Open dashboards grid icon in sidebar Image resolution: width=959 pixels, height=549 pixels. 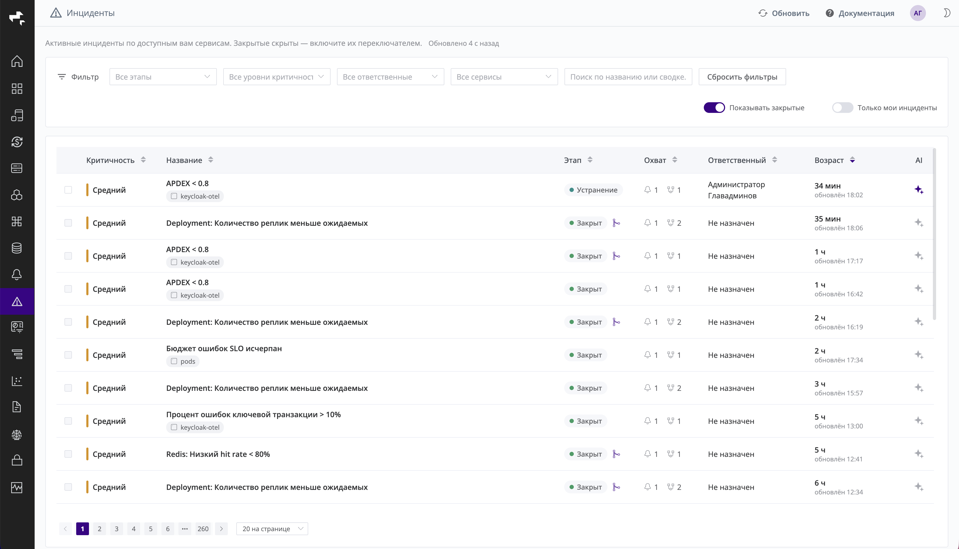(17, 89)
